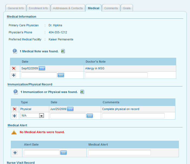Delete the Sep/02/2009 medical note row

(x=14, y=69)
